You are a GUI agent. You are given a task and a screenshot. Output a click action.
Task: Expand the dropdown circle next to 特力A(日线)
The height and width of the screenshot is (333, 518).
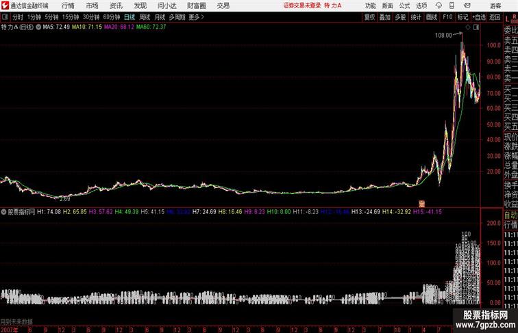[x=38, y=27]
